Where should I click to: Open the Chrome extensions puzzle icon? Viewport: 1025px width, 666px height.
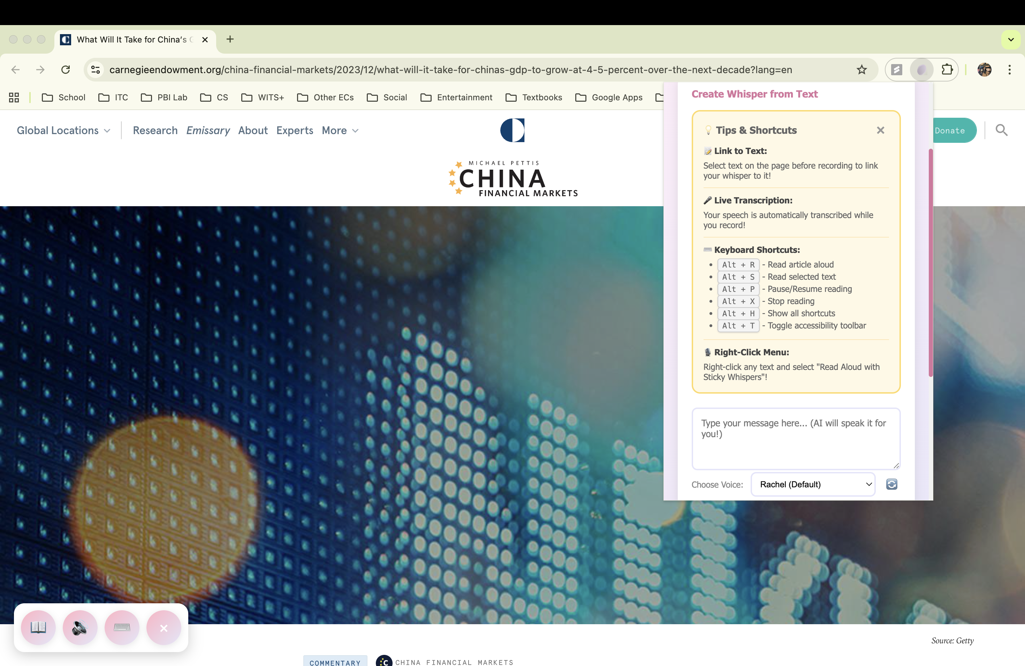point(947,70)
